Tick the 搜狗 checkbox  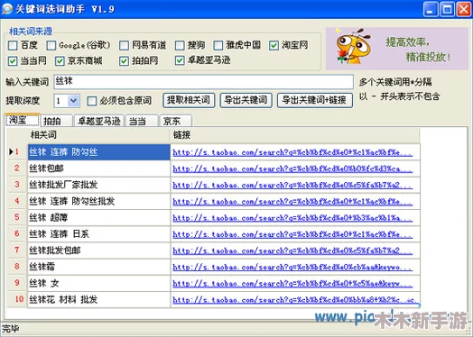180,45
